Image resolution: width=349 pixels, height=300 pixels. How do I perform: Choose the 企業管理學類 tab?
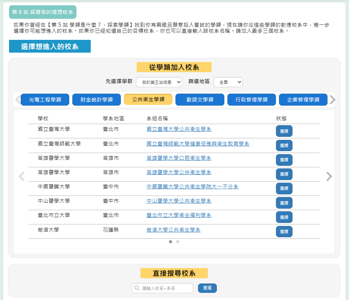(303, 100)
